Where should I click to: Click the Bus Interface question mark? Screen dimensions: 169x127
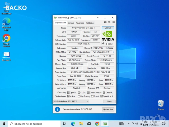click(x=114, y=52)
